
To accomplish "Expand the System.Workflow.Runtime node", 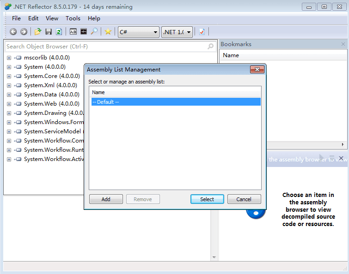I will (9, 150).
